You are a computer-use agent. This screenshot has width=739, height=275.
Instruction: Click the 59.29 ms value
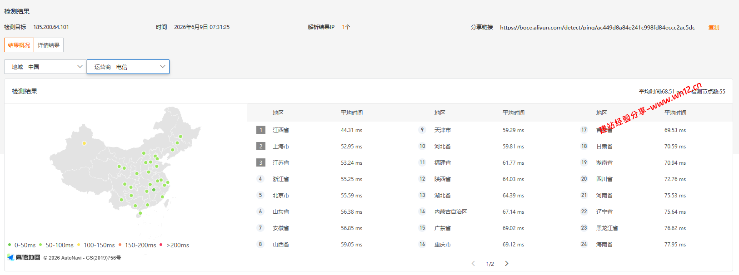point(513,130)
